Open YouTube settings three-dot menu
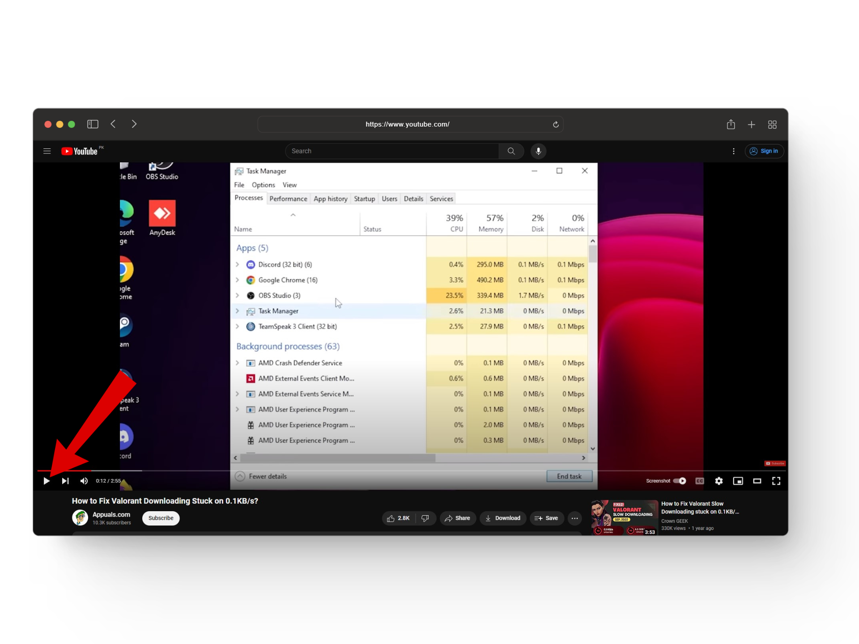The image size is (859, 644). coord(733,151)
